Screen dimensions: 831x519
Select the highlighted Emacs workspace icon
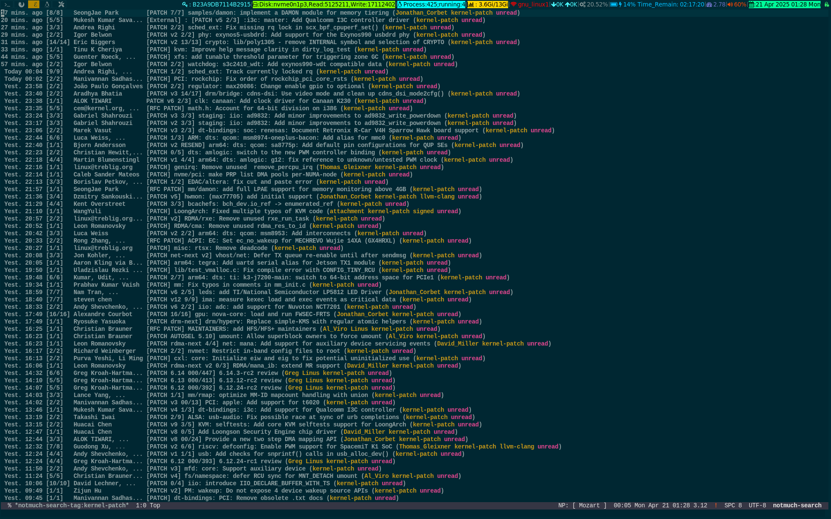34,4
